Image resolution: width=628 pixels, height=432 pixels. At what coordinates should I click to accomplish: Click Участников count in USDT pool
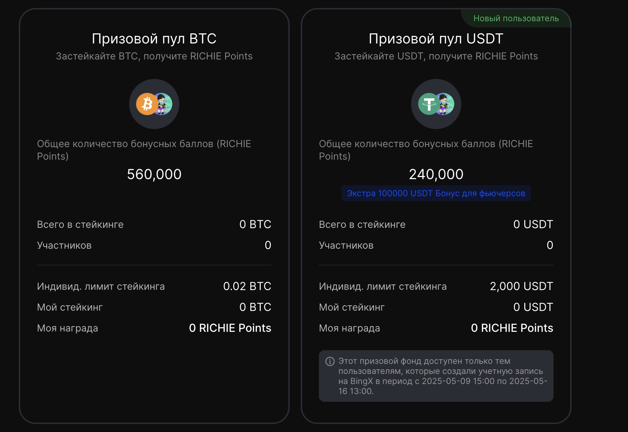click(550, 245)
